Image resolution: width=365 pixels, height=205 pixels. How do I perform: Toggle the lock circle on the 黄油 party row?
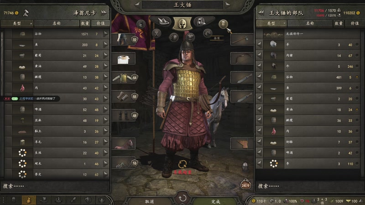[357, 109]
